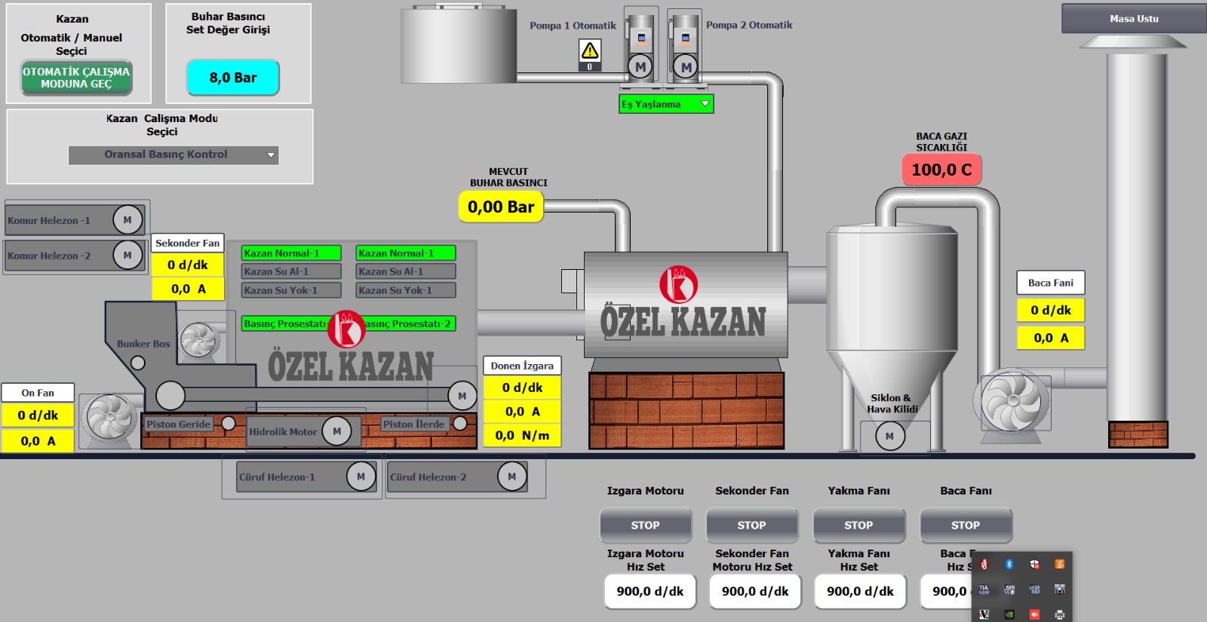Click the On Fan 0 d/dk value
The image size is (1207, 622).
point(38,415)
